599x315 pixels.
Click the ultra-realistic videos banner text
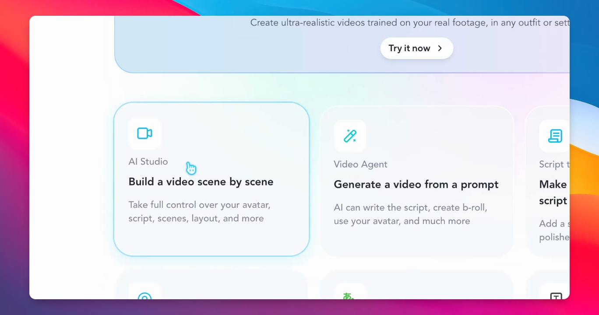(x=410, y=22)
